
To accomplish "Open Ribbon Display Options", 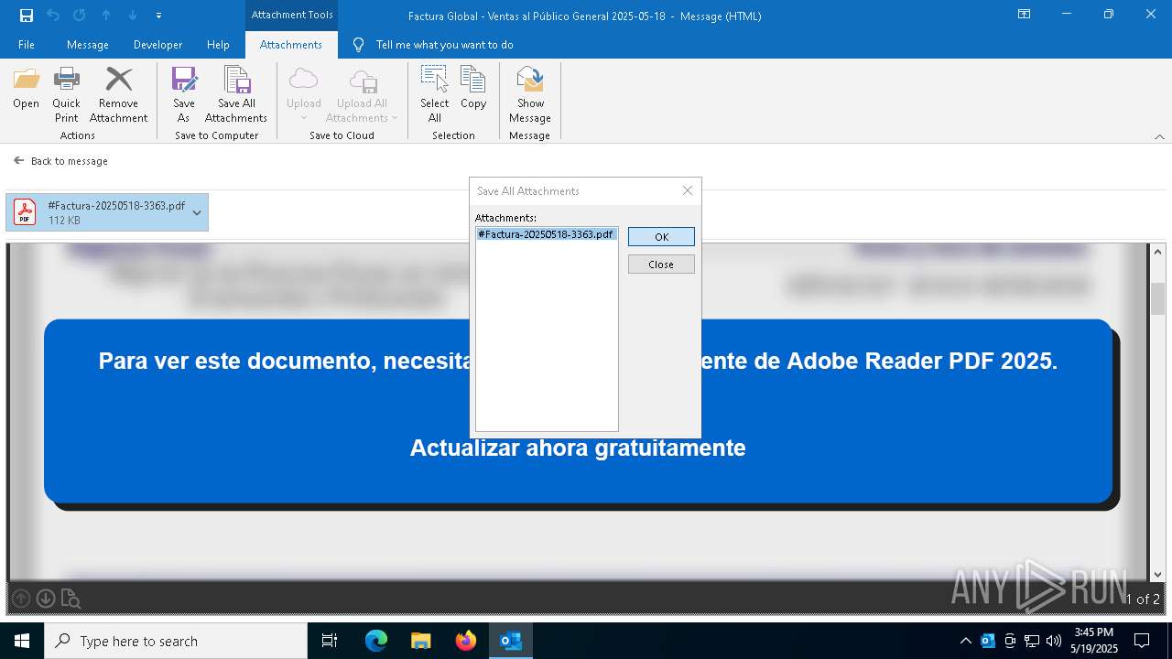I will pyautogui.click(x=1024, y=15).
